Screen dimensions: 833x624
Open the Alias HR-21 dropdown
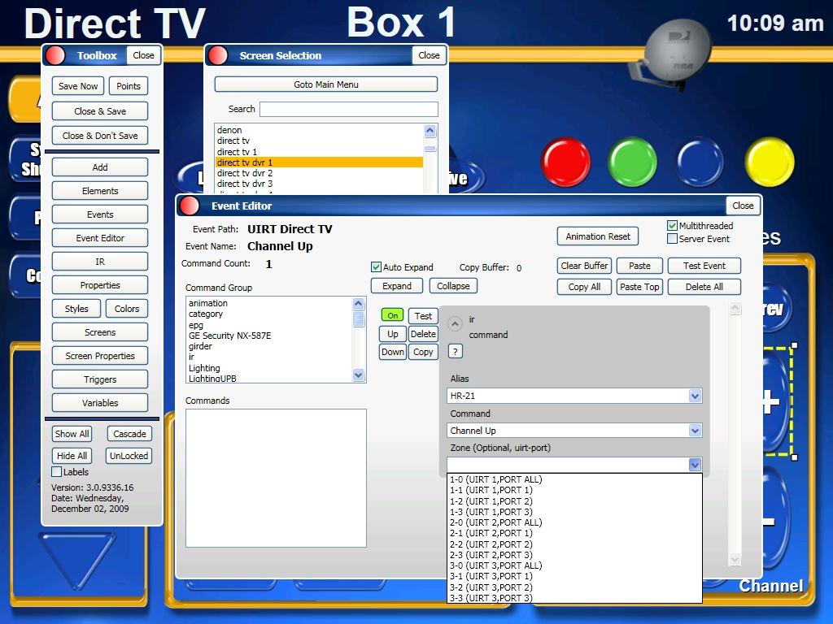tap(695, 396)
